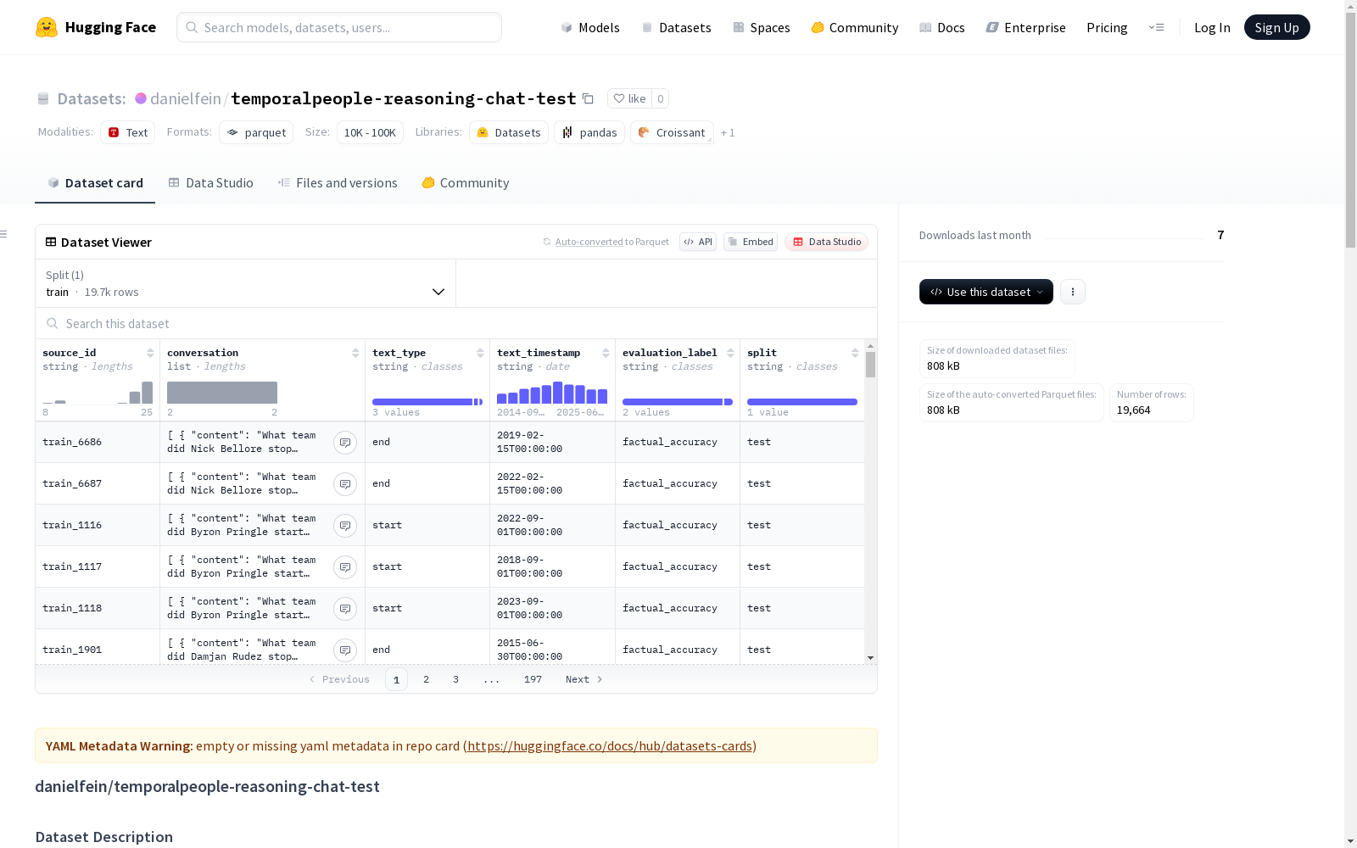Image resolution: width=1357 pixels, height=848 pixels.
Task: Open the danielfein profile link
Action: 186,98
